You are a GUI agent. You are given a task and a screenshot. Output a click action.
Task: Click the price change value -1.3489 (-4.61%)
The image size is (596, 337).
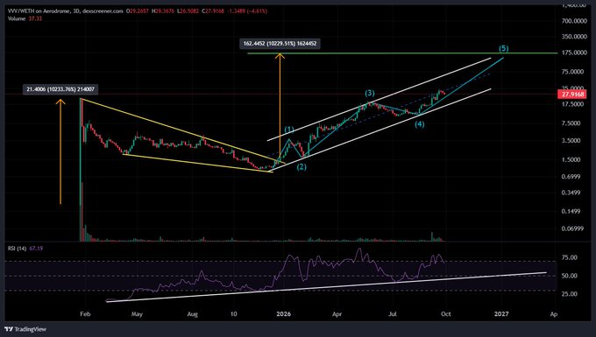[x=247, y=11]
